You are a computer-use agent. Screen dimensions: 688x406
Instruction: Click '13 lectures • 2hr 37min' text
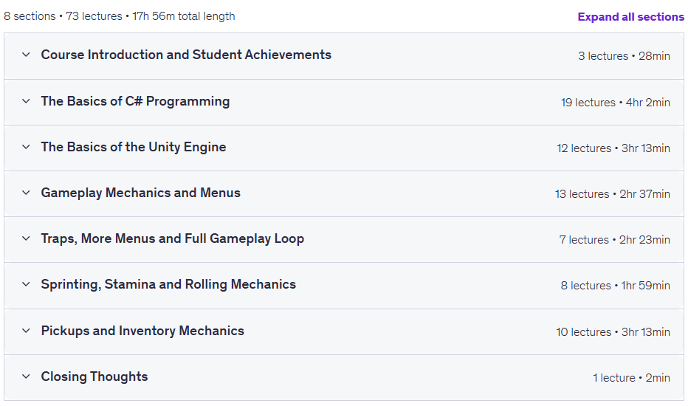tap(613, 194)
